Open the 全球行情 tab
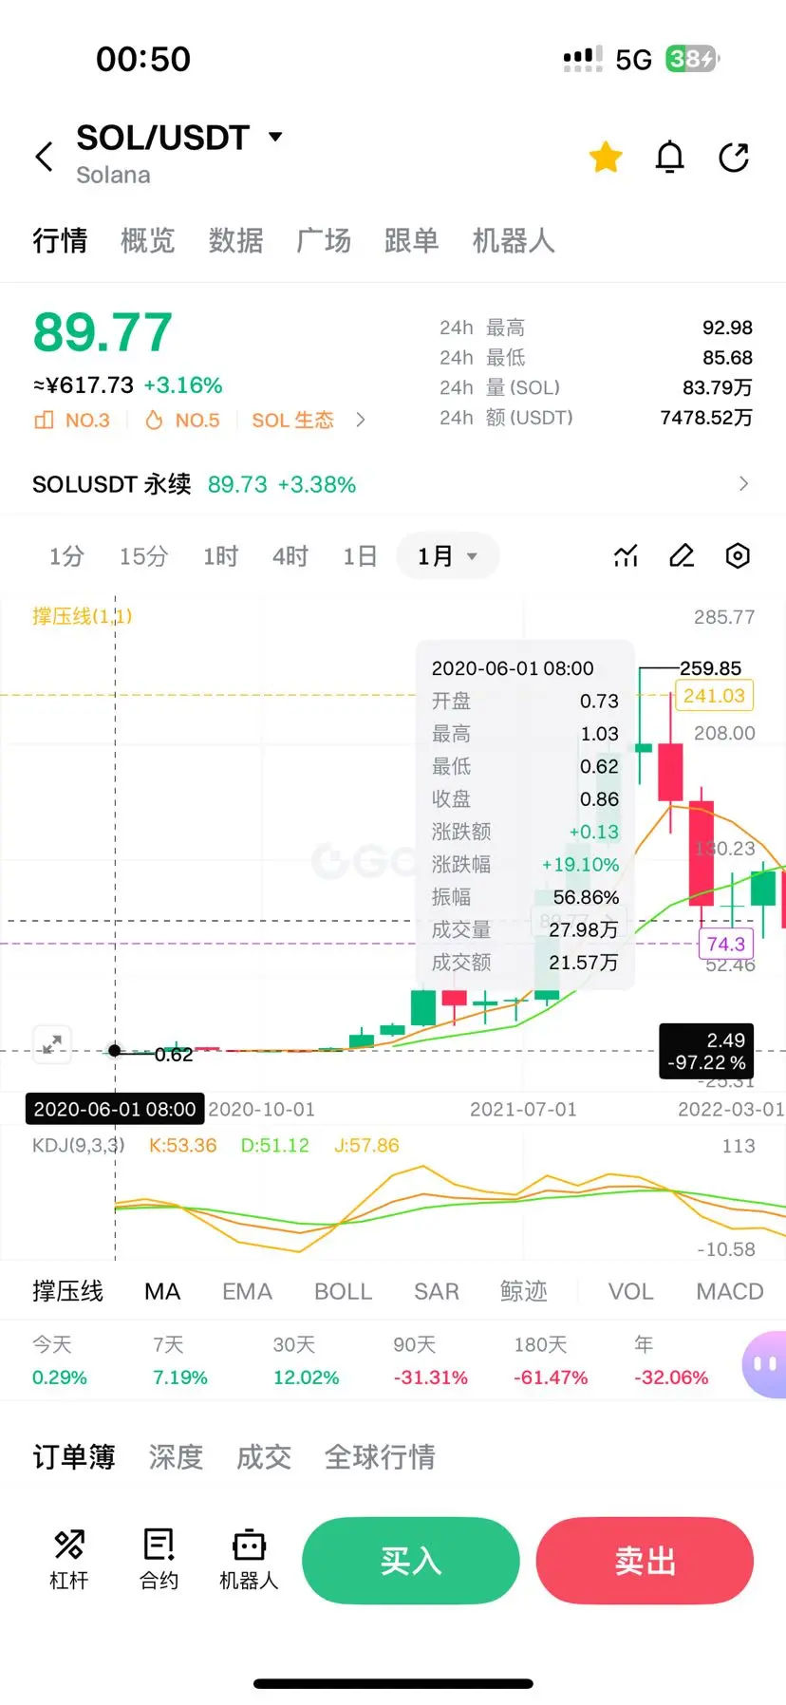 (x=380, y=1456)
